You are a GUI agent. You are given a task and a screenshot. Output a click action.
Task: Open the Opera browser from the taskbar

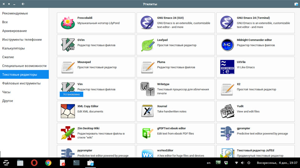tap(34, 163)
